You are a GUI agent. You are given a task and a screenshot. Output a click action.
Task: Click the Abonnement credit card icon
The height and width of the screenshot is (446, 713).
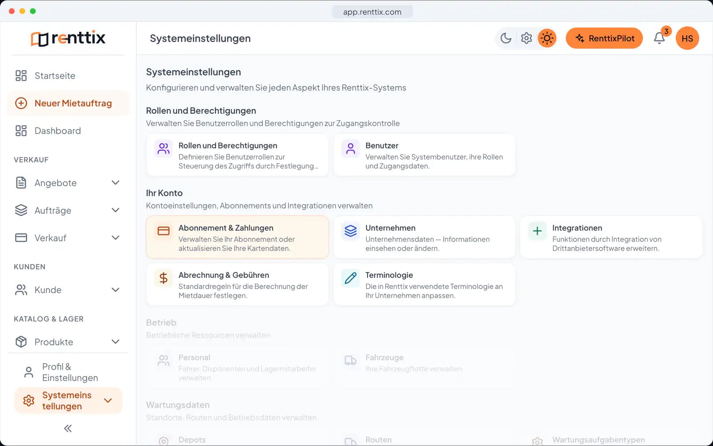(x=164, y=231)
